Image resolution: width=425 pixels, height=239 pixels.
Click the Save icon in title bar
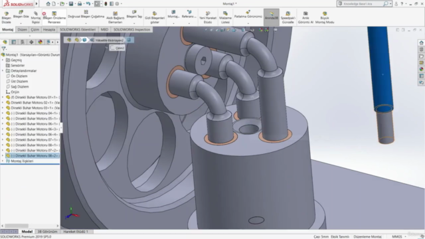click(x=71, y=4)
